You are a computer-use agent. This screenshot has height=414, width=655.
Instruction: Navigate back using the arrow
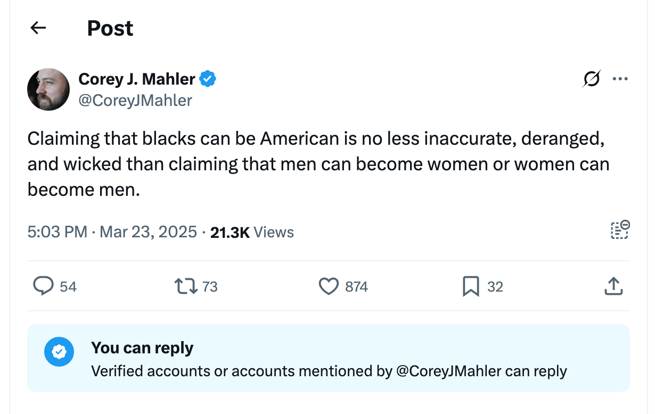38,28
